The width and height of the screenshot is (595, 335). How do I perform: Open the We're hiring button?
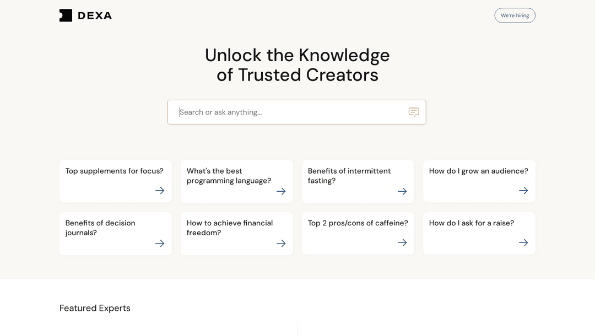(515, 15)
